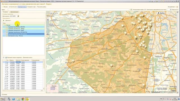Open Chrome from the taskbar

[x=23, y=99]
